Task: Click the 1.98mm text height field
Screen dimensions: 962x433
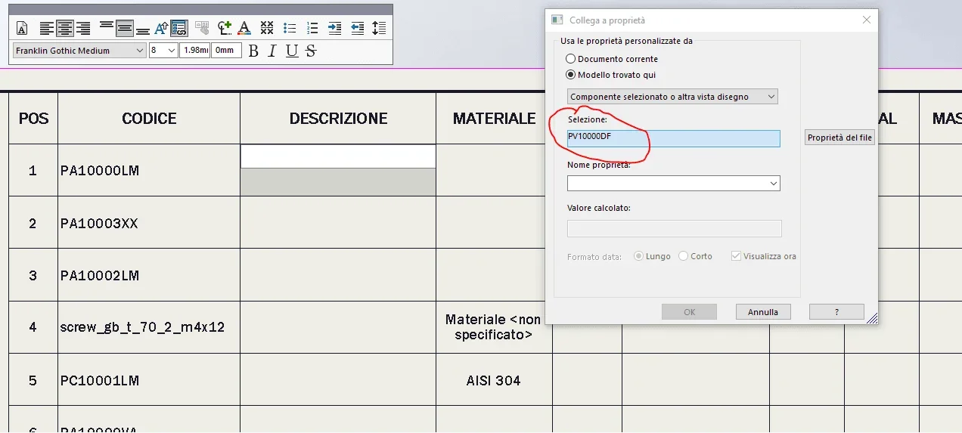Action: pyautogui.click(x=195, y=51)
